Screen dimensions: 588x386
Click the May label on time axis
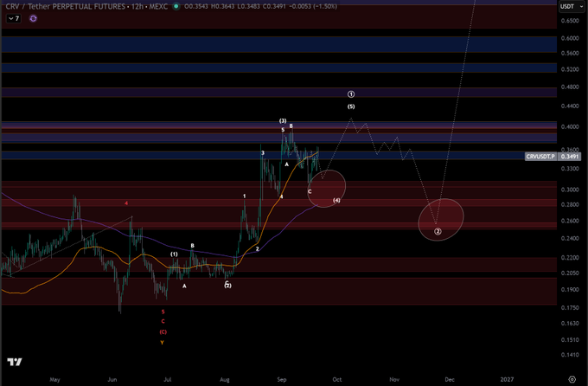pos(54,379)
